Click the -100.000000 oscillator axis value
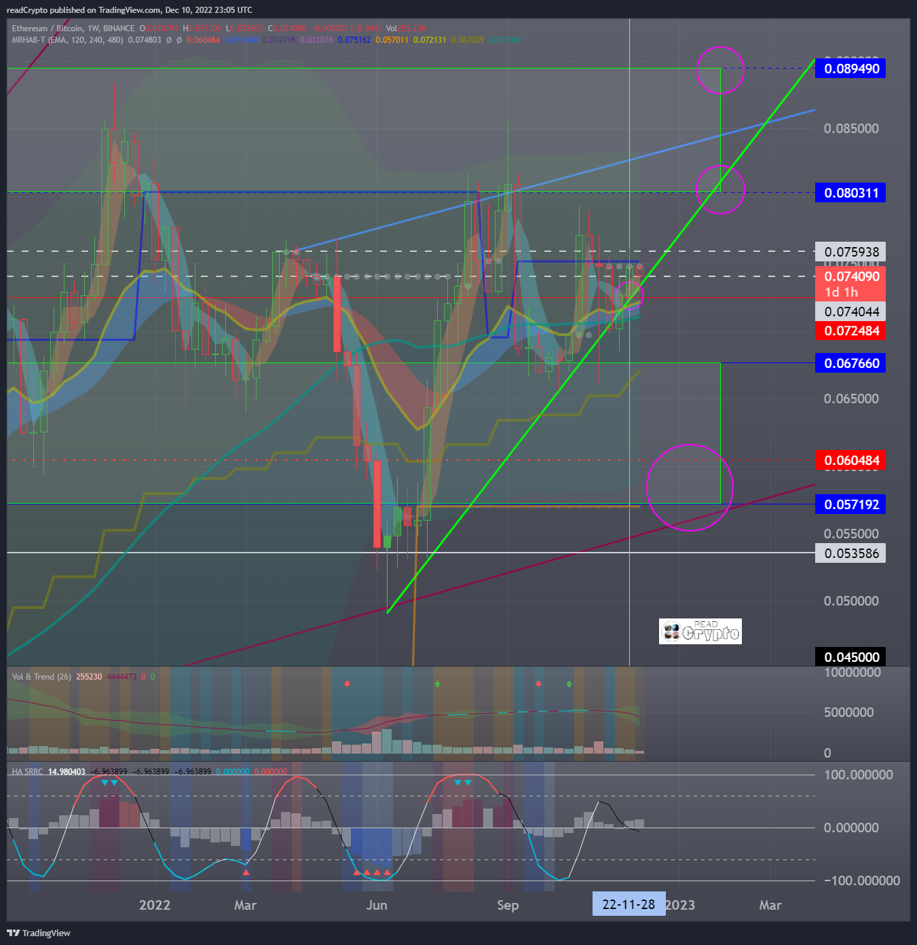 click(862, 881)
